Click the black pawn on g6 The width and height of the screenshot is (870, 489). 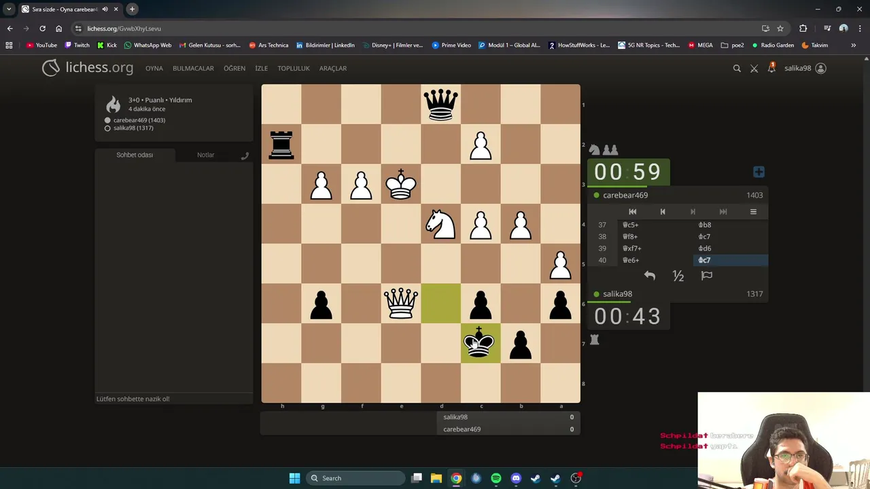(321, 304)
